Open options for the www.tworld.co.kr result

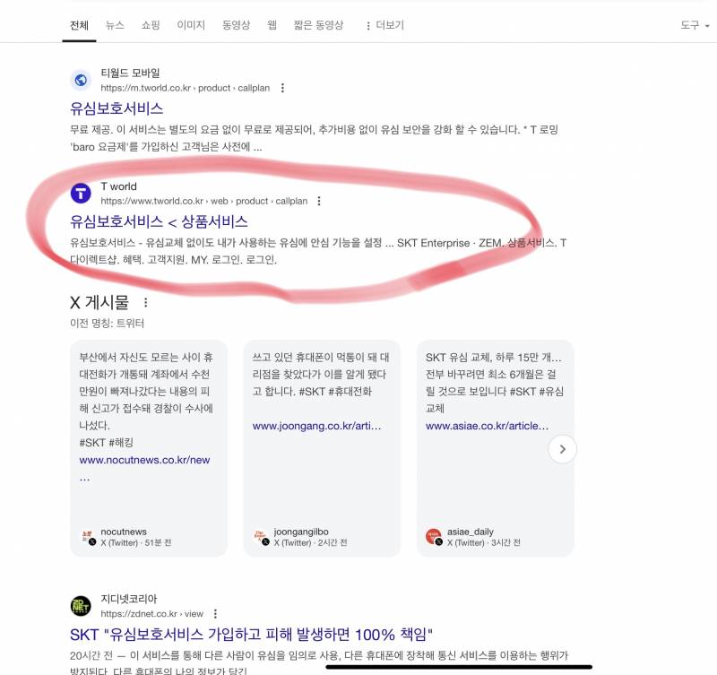(319, 201)
